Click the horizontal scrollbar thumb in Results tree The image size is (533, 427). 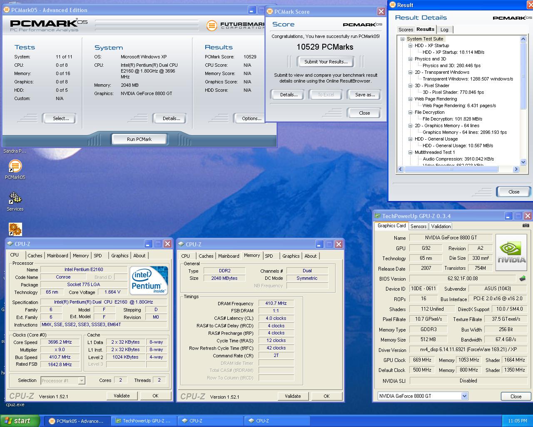[x=451, y=169]
